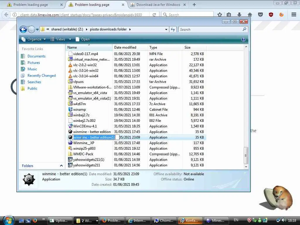This screenshot has width=300, height=225.
Task: Select virtual_machine_netw... rar archive icon
Action: pos(70,59)
